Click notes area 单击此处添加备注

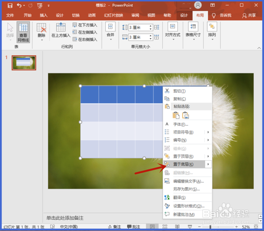tap(65, 218)
